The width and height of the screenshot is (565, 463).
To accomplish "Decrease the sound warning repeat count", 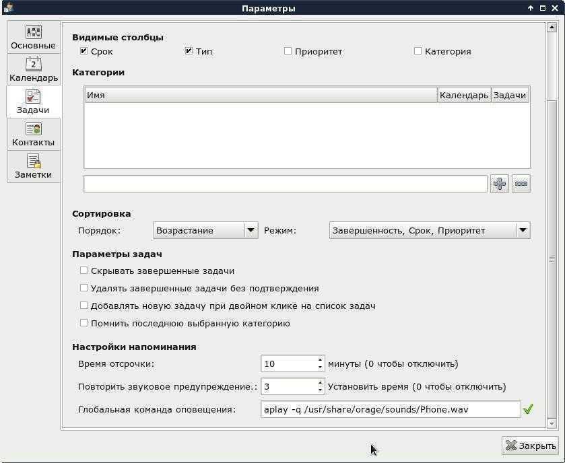I will (320, 390).
